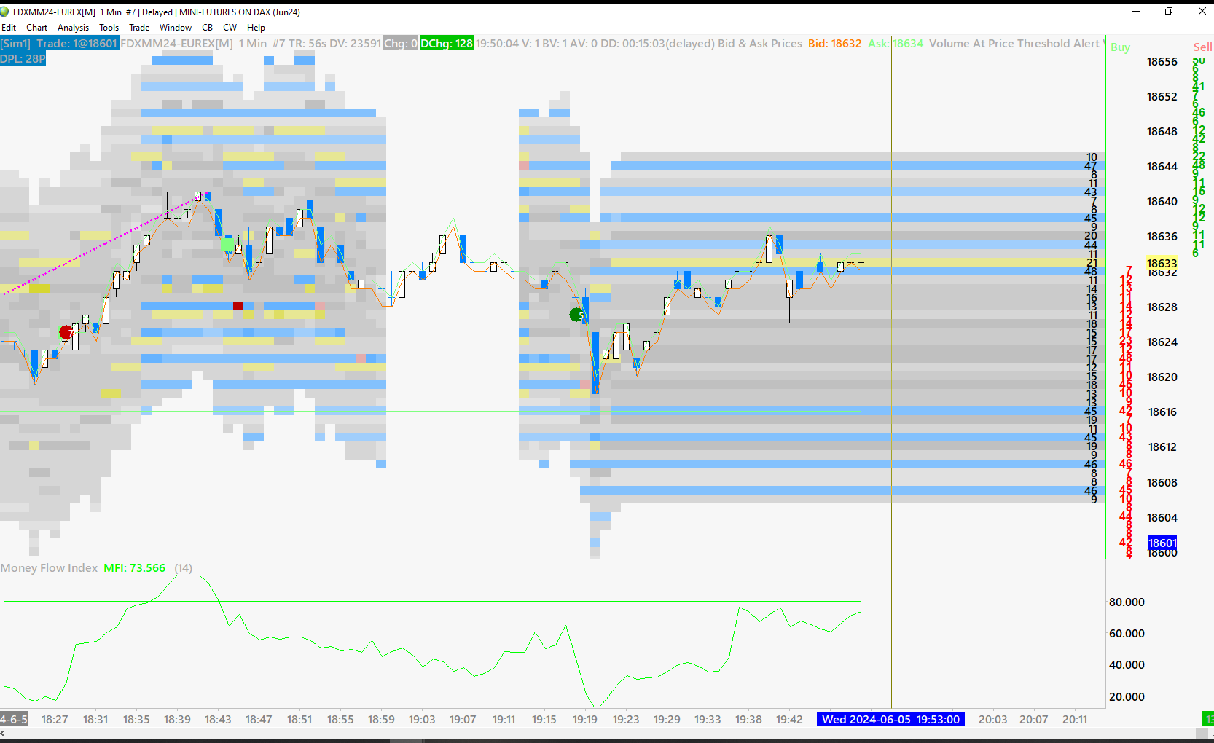This screenshot has height=743, width=1214.
Task: Click the 18:27 time axis label
Action: [55, 720]
